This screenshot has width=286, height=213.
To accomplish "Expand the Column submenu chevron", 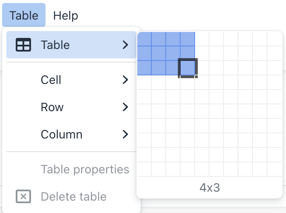I will pos(125,135).
